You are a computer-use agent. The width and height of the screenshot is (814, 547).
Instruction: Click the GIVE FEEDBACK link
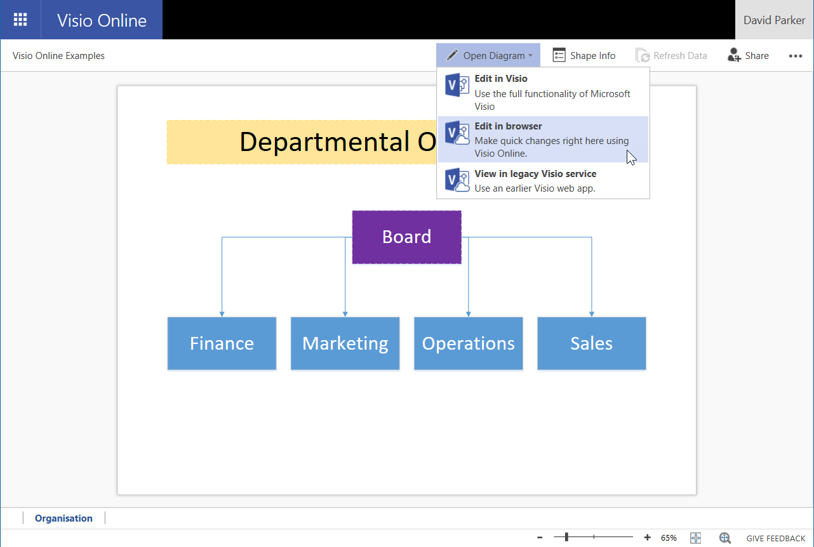pos(775,537)
